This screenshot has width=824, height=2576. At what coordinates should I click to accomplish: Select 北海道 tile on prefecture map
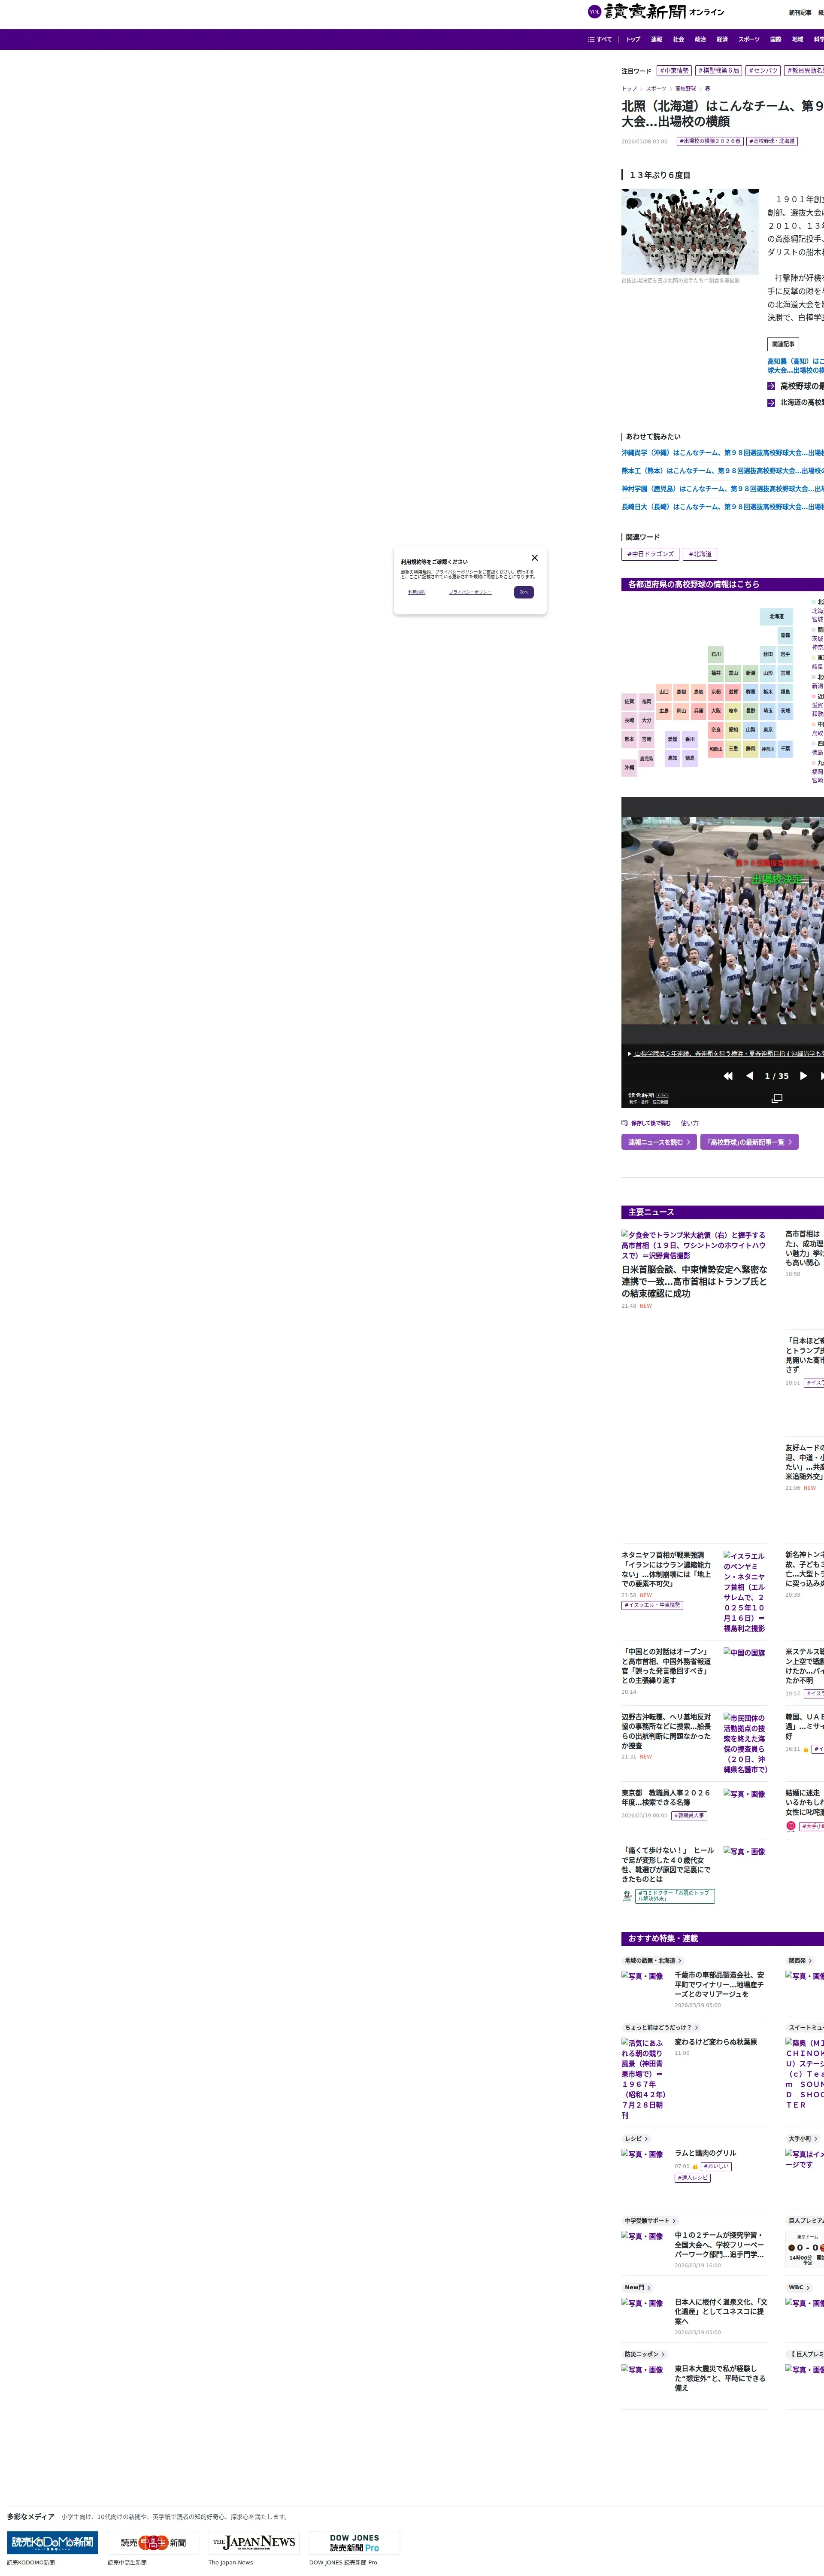click(776, 616)
